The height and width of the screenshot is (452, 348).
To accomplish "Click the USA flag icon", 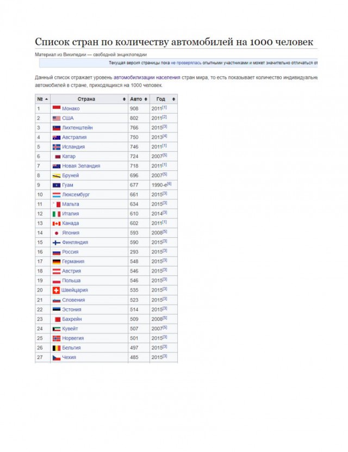I will [57, 118].
